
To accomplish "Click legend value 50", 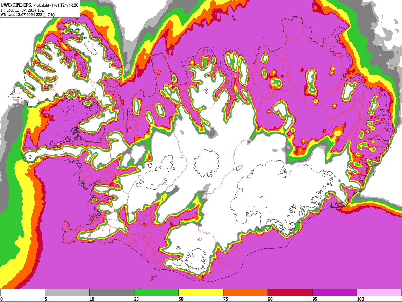I will 181,299.
